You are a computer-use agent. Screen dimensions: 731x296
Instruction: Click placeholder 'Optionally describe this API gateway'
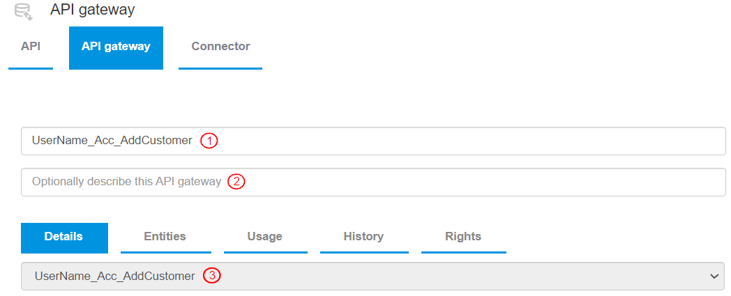(126, 182)
